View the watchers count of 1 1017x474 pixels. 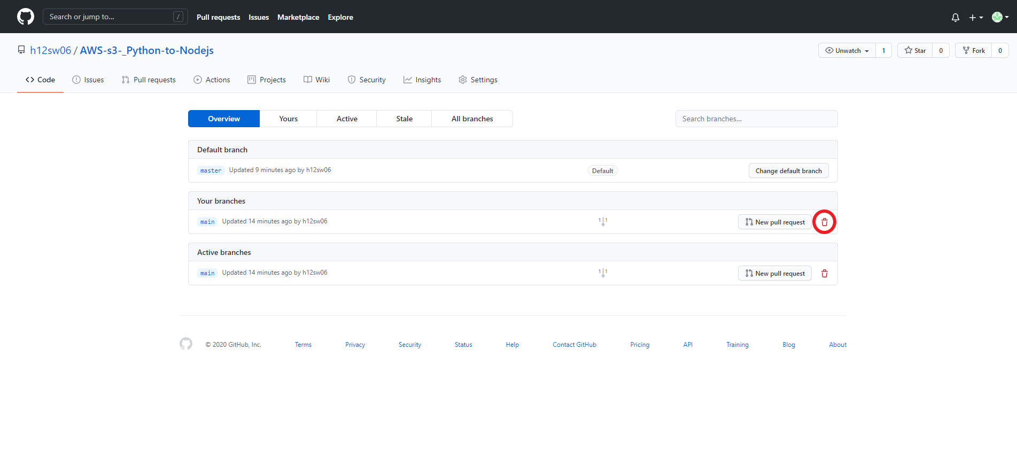click(883, 50)
